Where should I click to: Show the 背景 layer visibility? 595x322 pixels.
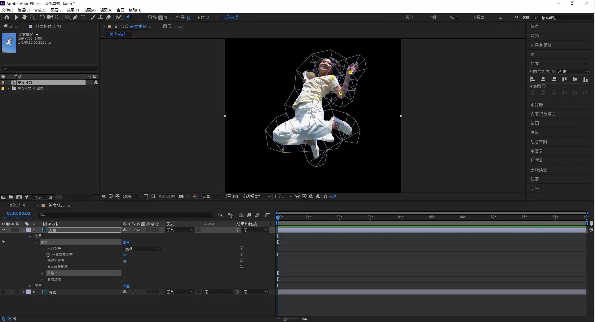(3, 292)
